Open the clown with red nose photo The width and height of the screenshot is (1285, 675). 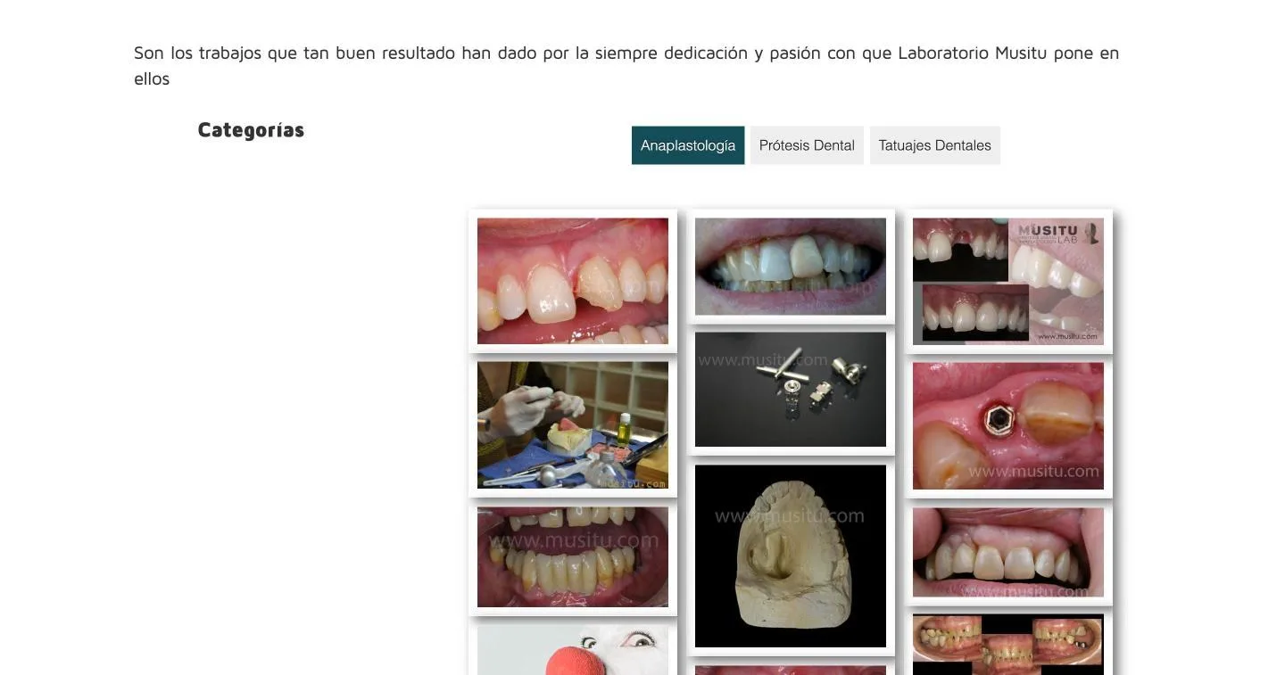click(573, 650)
